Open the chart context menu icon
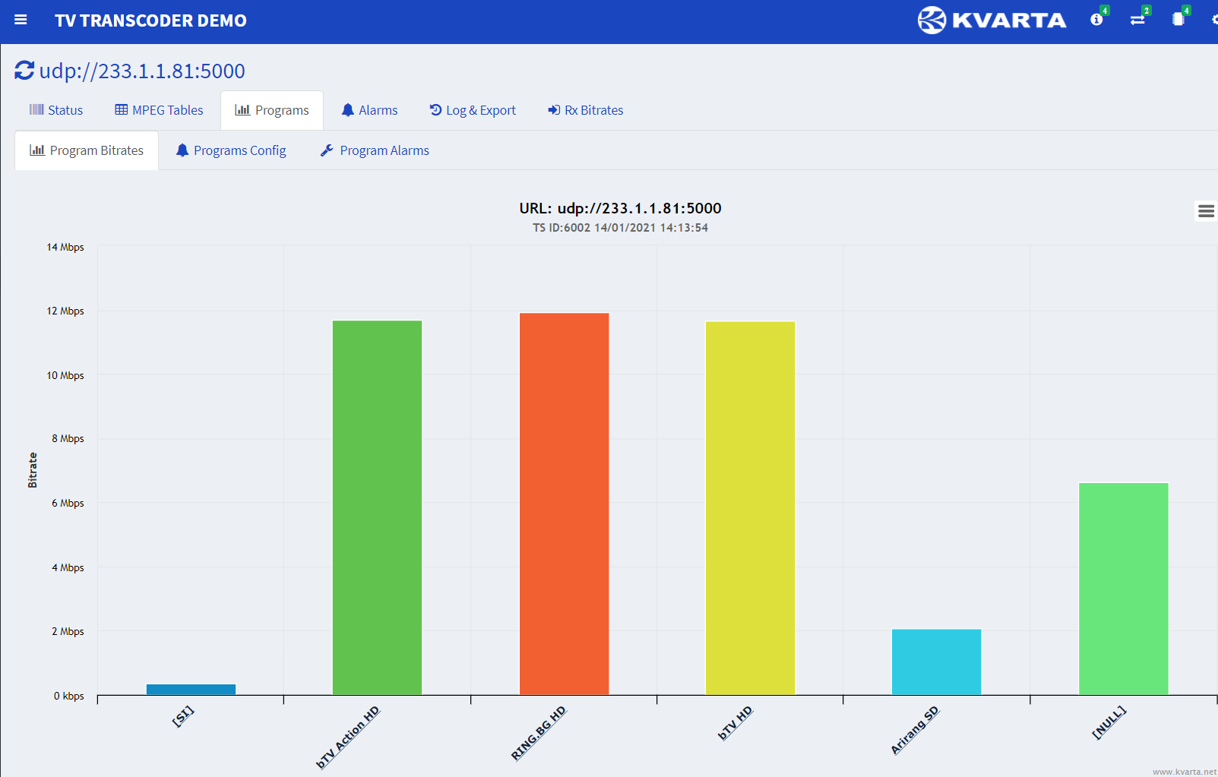 (x=1206, y=211)
